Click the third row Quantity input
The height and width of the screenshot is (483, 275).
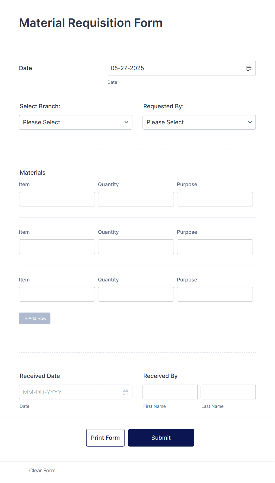(136, 294)
